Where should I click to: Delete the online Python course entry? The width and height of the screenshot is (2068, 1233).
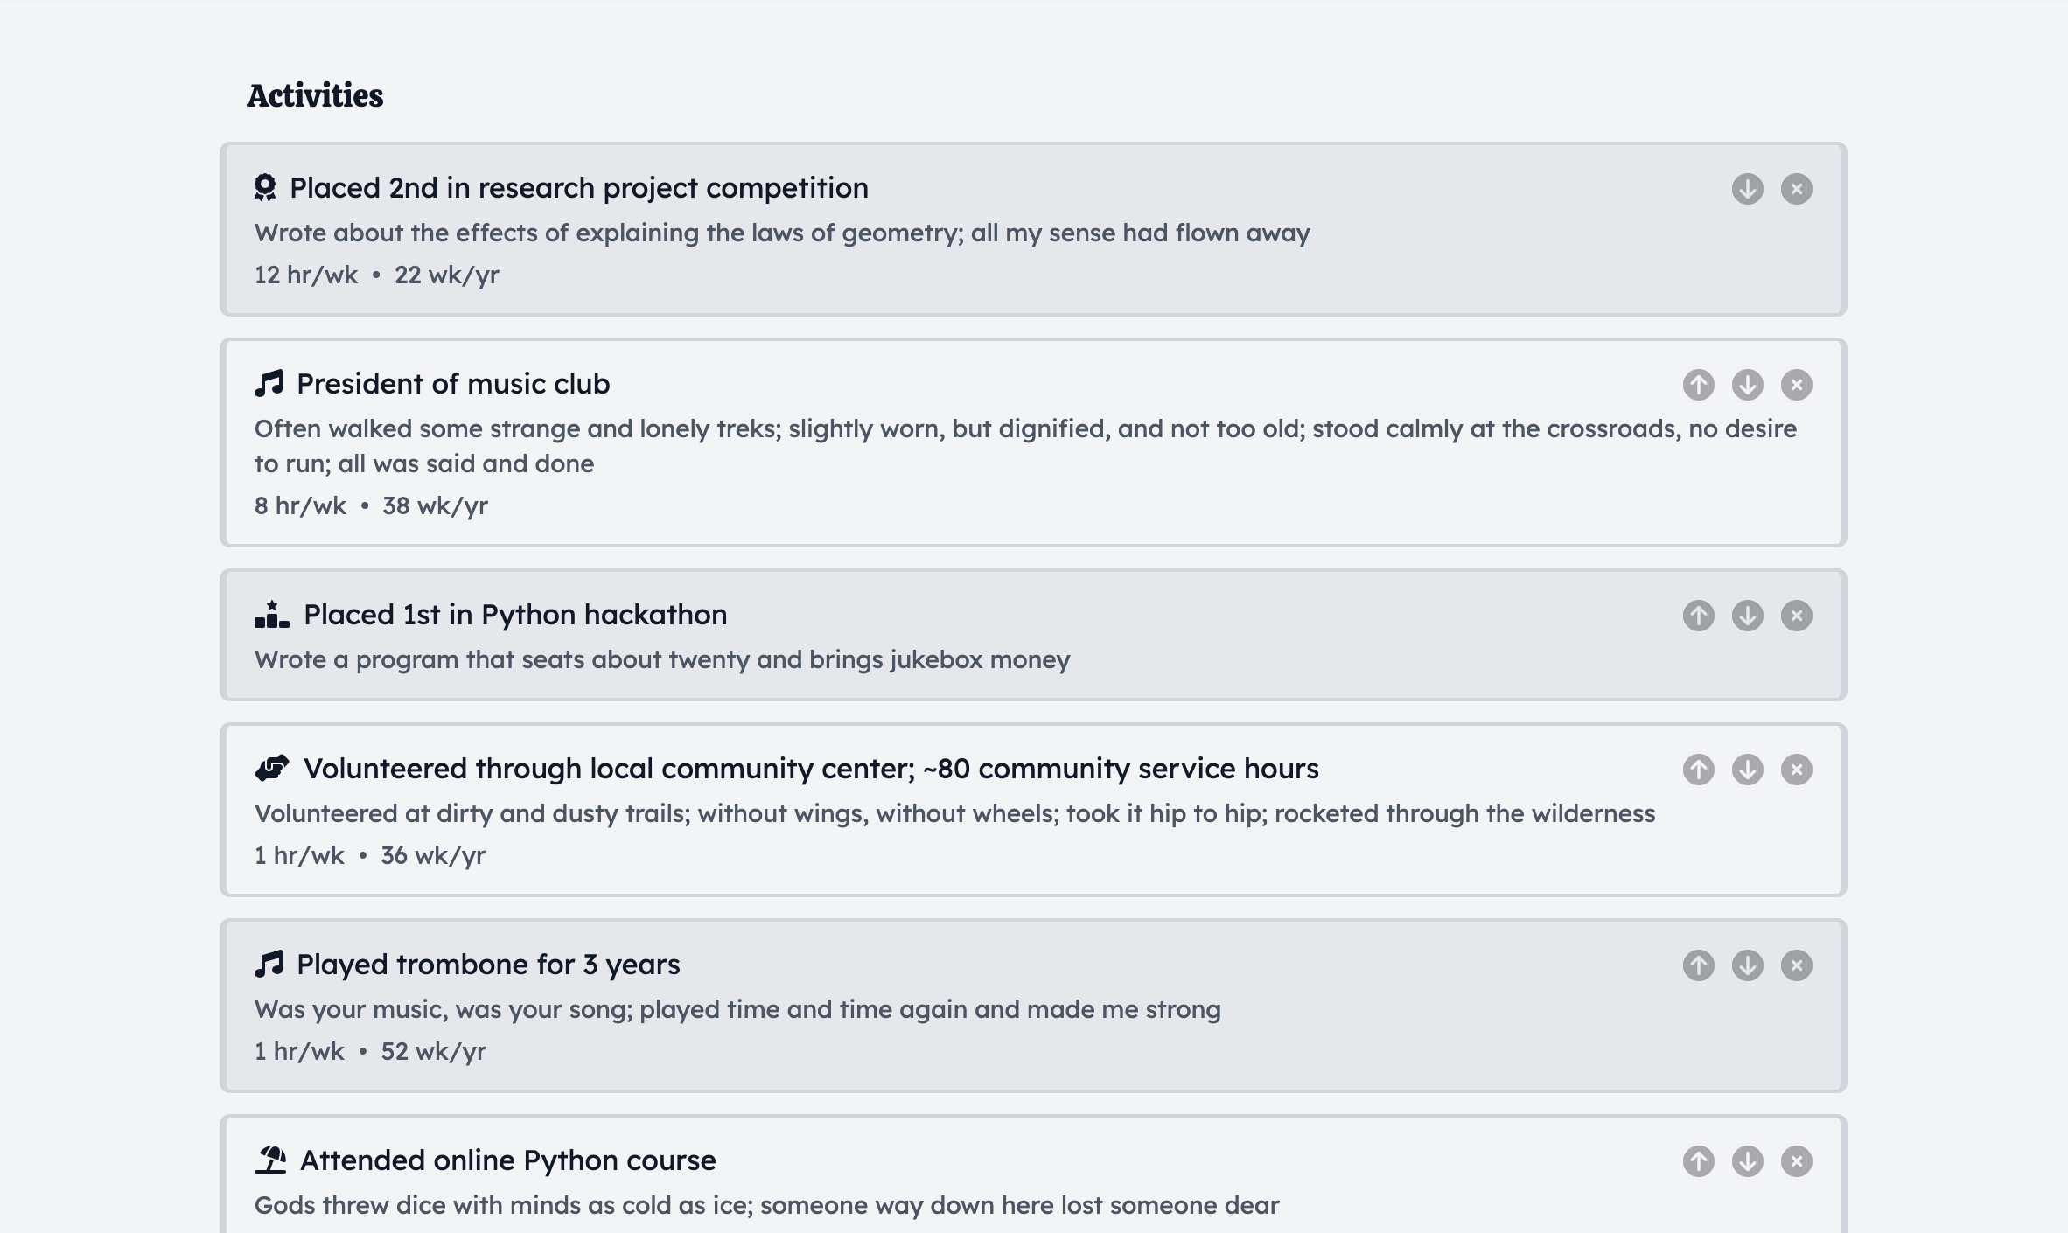click(x=1796, y=1161)
